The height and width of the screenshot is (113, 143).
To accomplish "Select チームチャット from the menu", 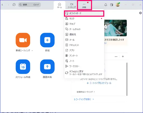I will [84, 29].
